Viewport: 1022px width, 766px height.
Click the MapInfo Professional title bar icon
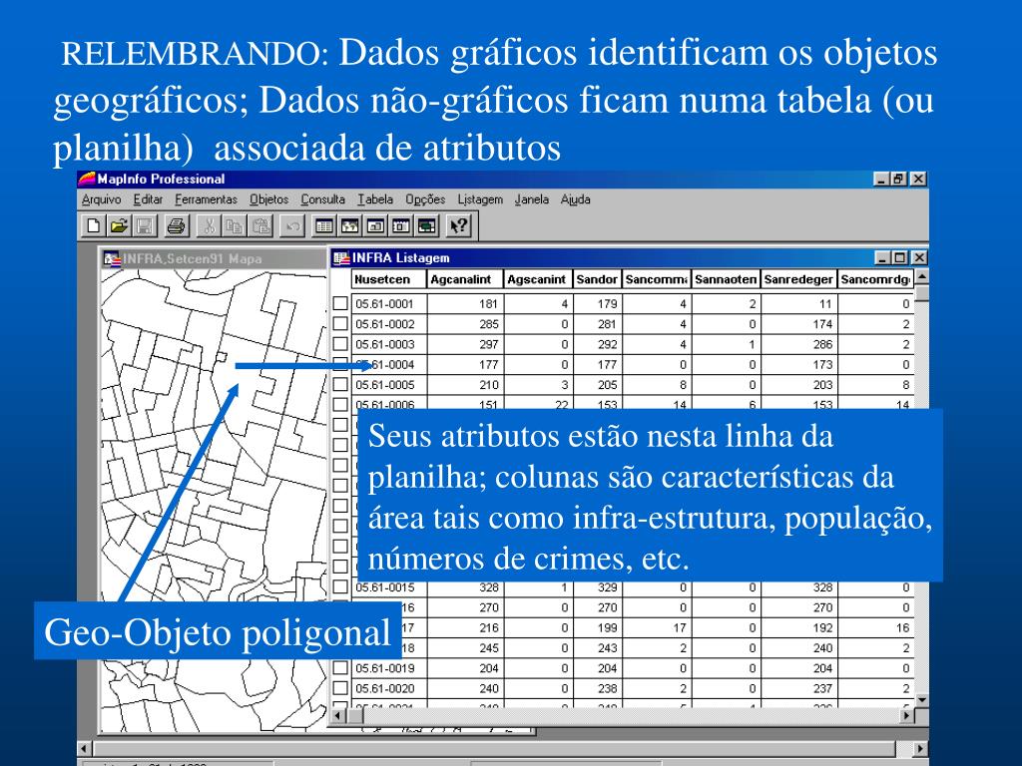pyautogui.click(x=87, y=179)
